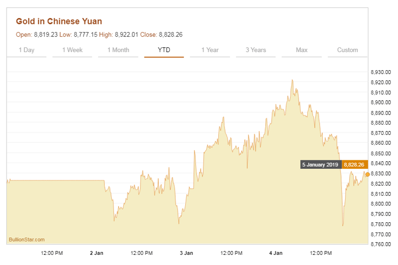Click the Close price value in summary
The image size is (398, 265).
click(170, 35)
